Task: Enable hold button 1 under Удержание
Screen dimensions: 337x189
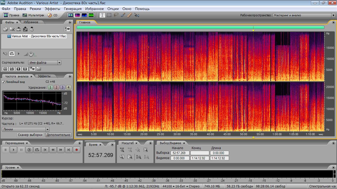Action: (50, 87)
